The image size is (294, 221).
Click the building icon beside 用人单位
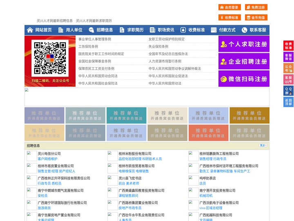pos(60,30)
